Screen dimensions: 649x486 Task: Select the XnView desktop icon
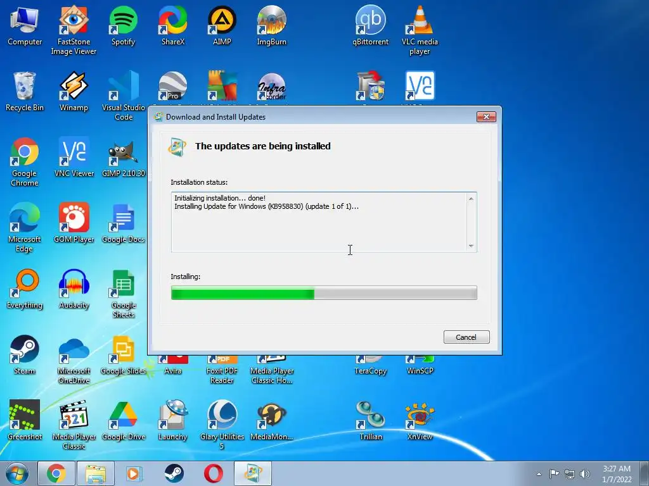(x=420, y=421)
